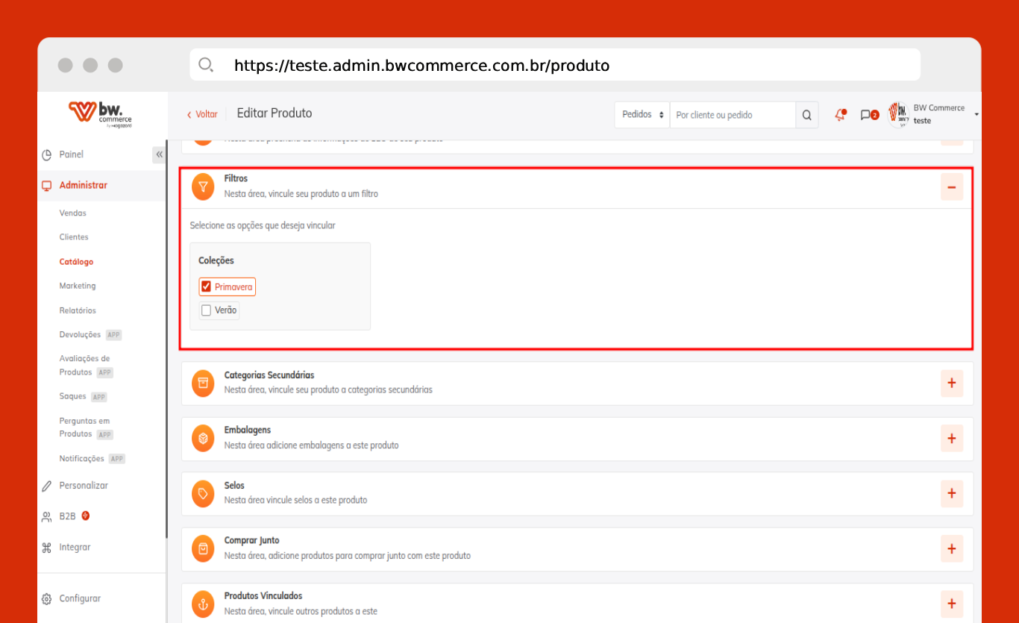
Task: Open Catálogo in the sidebar
Action: tap(76, 262)
